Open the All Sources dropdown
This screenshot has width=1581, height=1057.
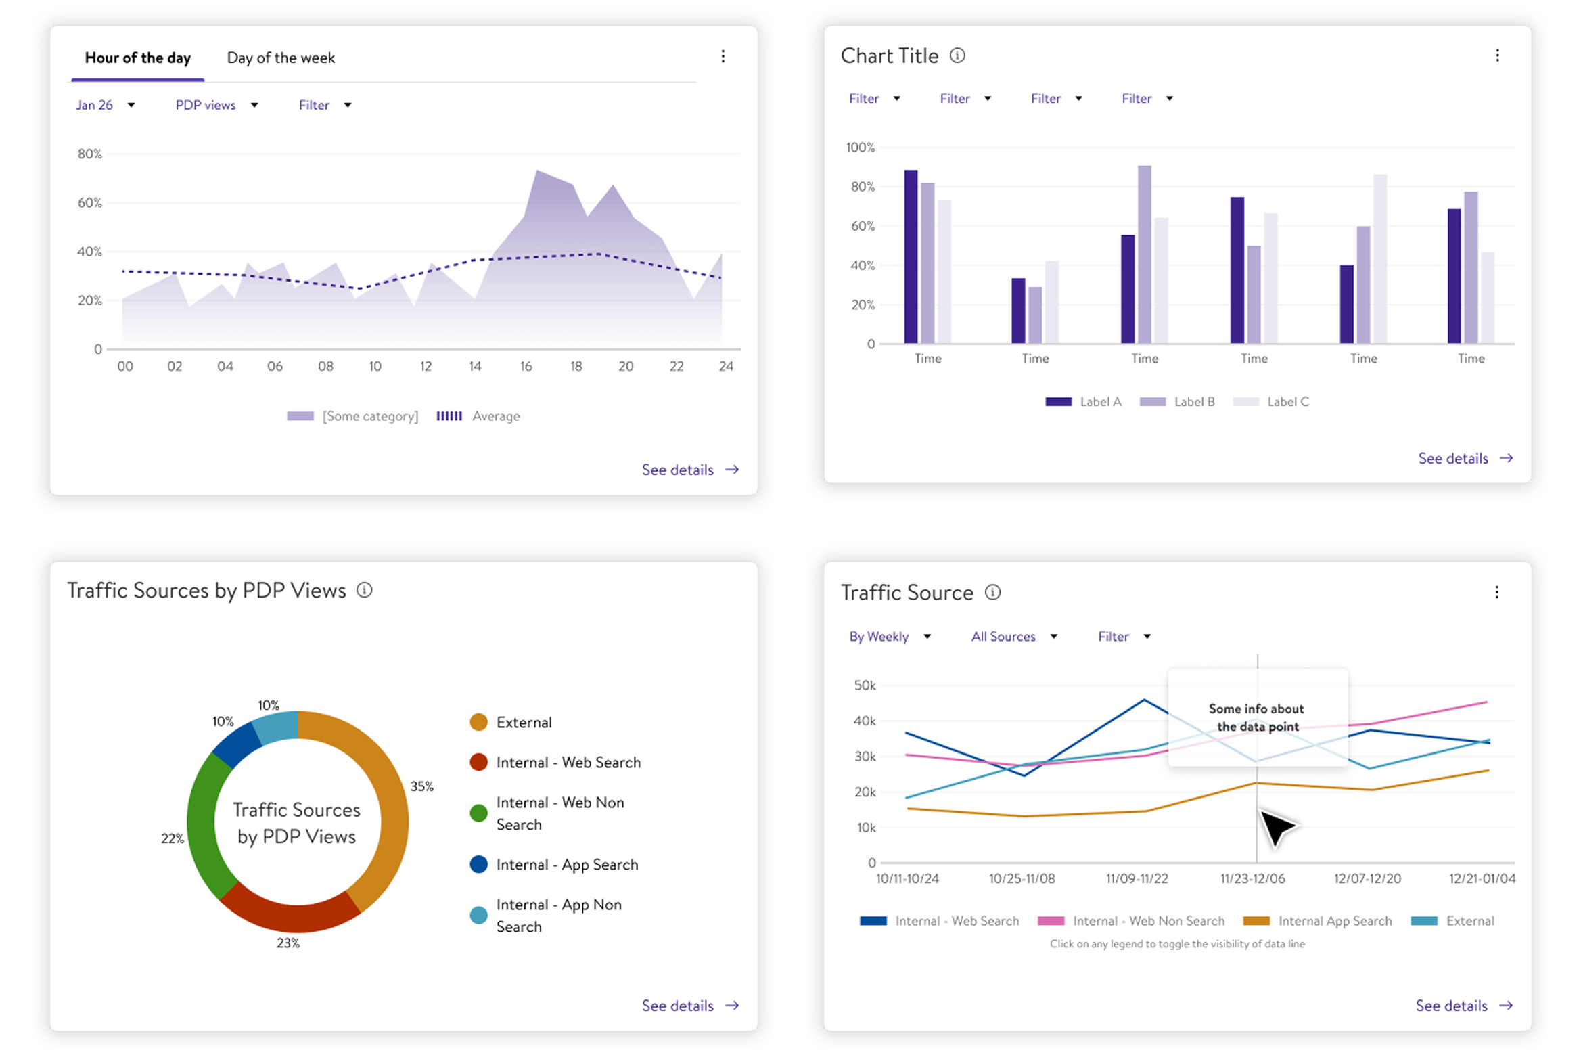point(1013,636)
